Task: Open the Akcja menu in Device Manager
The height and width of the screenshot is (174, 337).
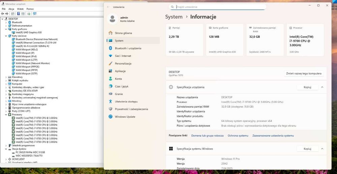Action: pyautogui.click(x=11, y=9)
